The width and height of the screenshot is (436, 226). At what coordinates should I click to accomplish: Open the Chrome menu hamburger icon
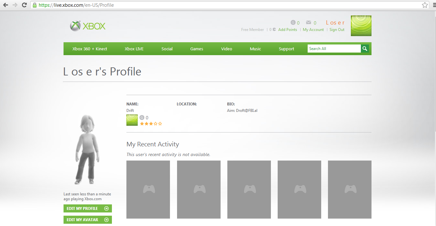[434, 5]
